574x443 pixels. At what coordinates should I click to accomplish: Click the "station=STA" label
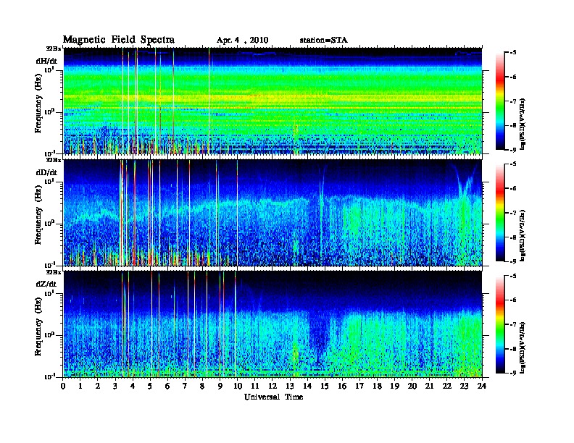324,41
